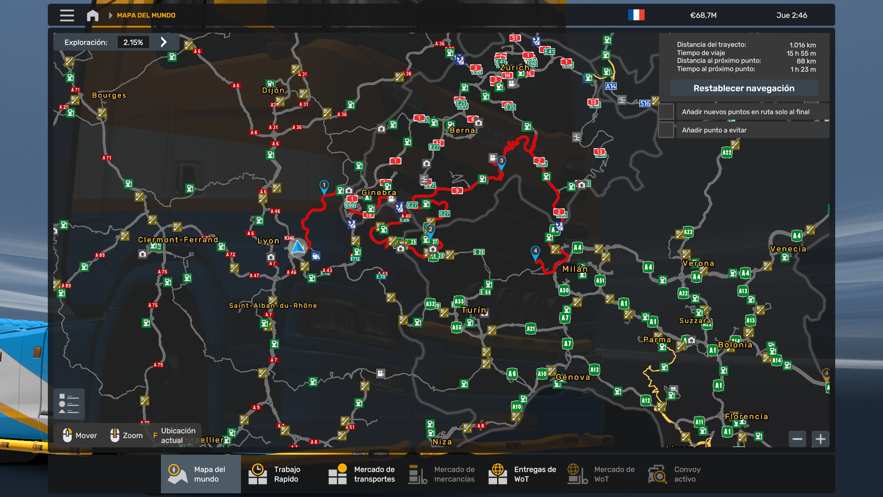
Task: Zoom in map with plus button
Action: [x=820, y=439]
